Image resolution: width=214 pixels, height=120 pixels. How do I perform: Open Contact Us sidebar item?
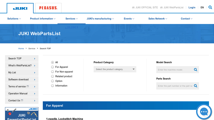click(x=22, y=101)
